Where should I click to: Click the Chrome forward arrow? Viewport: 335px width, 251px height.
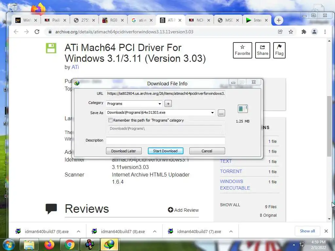coord(26,32)
